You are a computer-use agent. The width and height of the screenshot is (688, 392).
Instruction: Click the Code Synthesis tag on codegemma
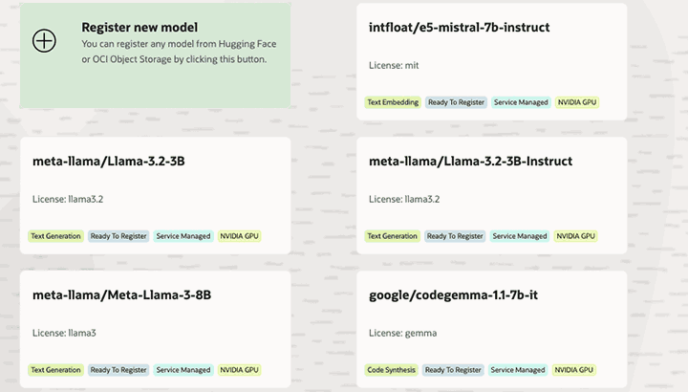[x=392, y=370]
